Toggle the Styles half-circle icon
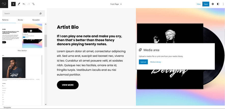This screenshot has height=109, width=225. point(218,4)
